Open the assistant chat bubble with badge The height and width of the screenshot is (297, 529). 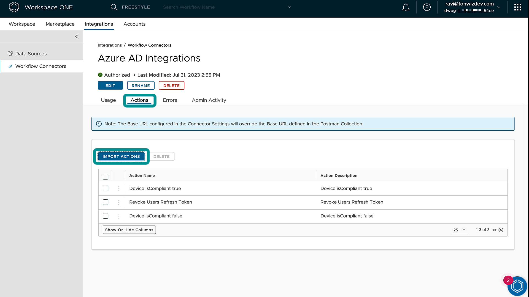pyautogui.click(x=517, y=286)
